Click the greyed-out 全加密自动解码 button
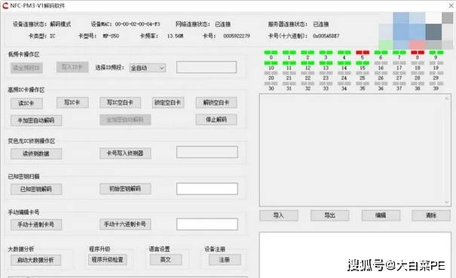456x278 pixels. tap(125, 120)
